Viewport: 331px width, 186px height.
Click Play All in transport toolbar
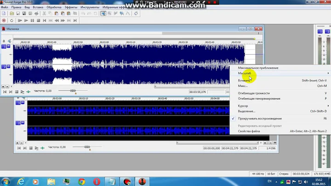[x=20, y=21]
